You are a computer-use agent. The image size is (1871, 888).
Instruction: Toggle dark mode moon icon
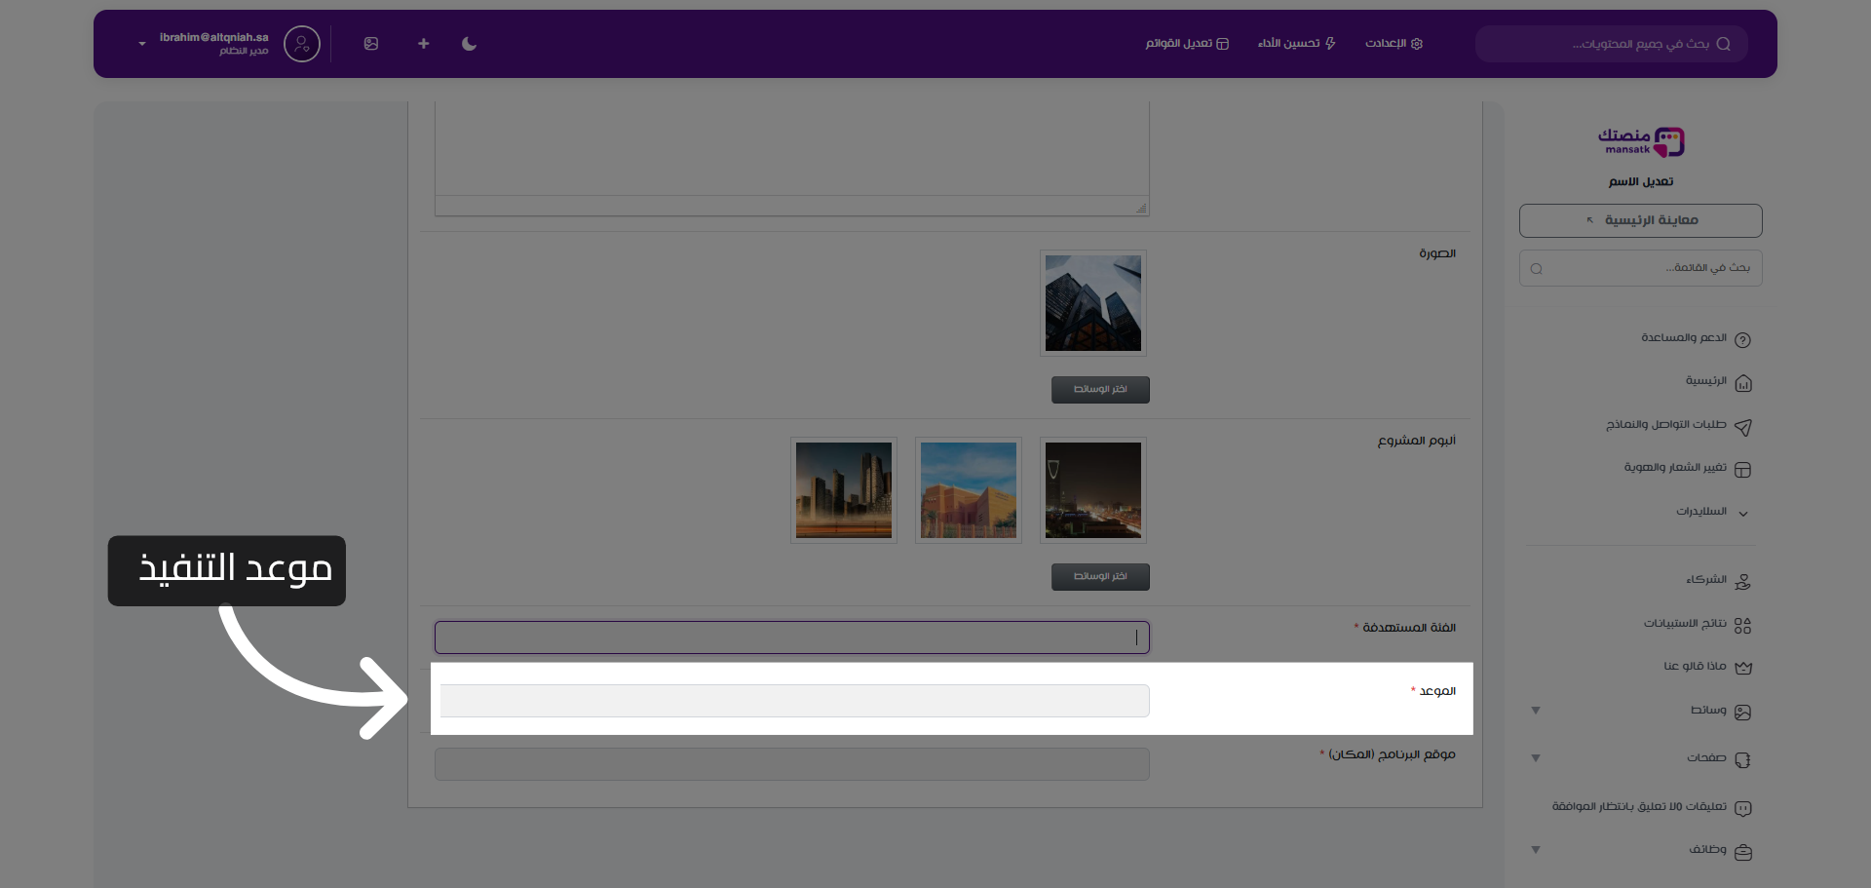(x=469, y=44)
